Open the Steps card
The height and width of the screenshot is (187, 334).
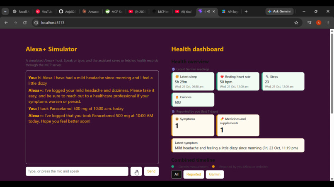point(283,81)
